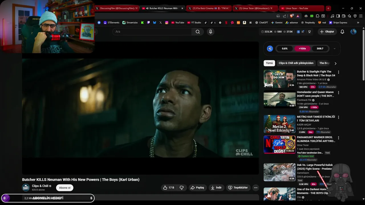Click the Paylaş share button
The height and width of the screenshot is (205, 365).
coord(197,188)
